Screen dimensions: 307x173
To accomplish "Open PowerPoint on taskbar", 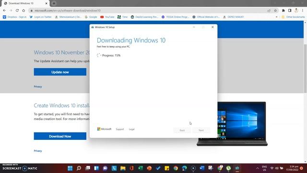I will click(x=149, y=168).
